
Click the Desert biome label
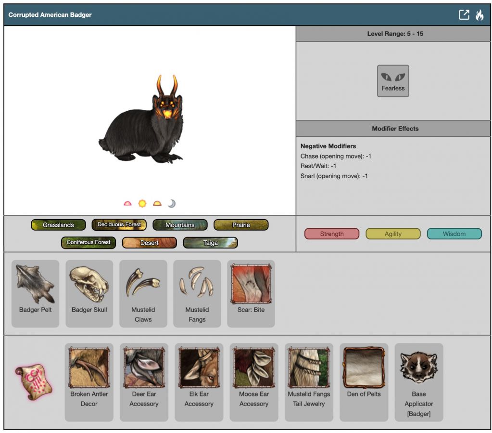[149, 243]
